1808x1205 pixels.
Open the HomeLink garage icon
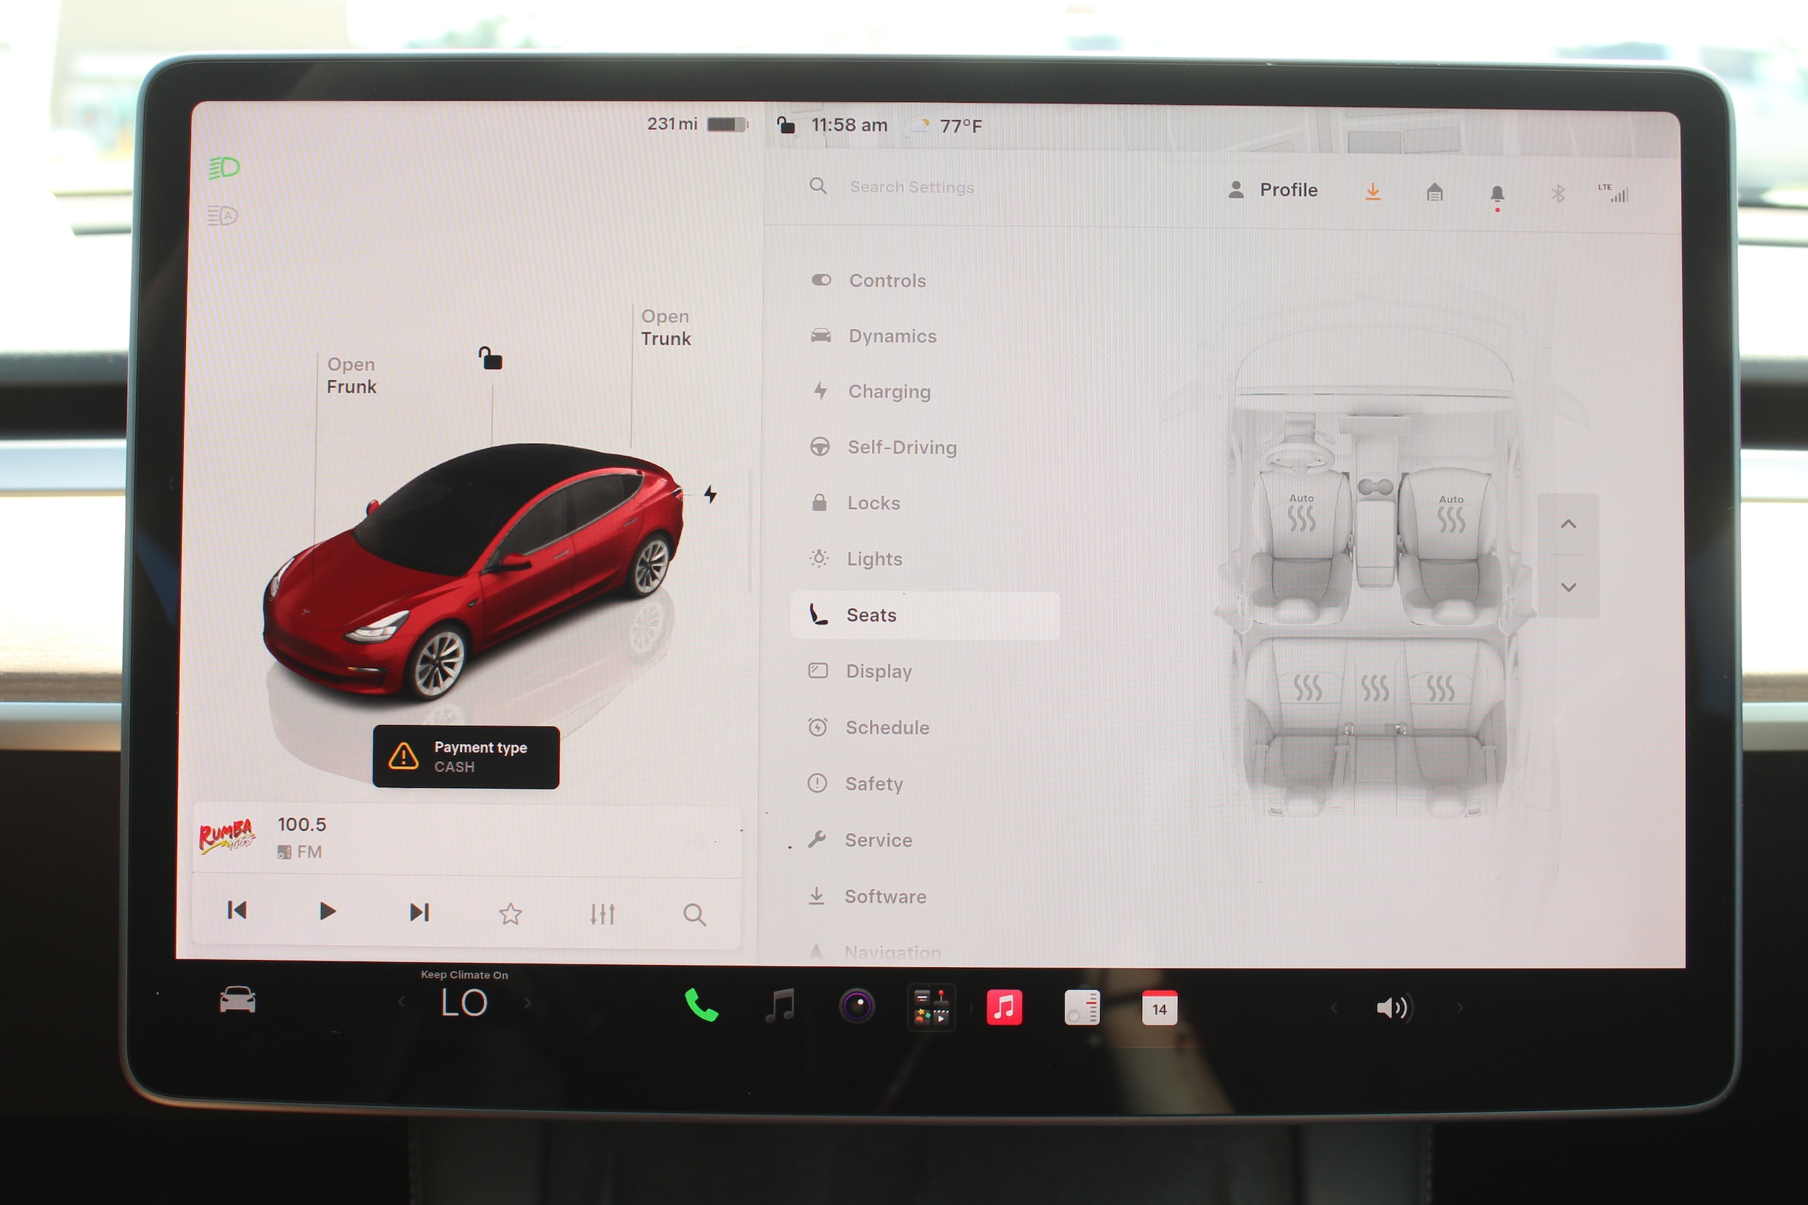pyautogui.click(x=1434, y=192)
